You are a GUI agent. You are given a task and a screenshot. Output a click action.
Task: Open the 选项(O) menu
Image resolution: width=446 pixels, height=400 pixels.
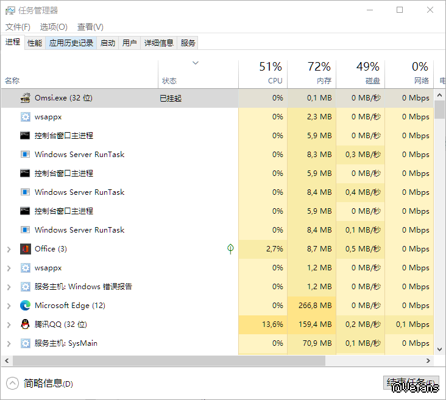pos(54,27)
